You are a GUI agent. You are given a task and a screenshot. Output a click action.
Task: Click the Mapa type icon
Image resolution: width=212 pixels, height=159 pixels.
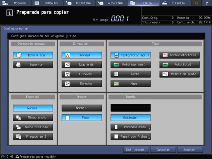pyautogui.click(x=116, y=84)
